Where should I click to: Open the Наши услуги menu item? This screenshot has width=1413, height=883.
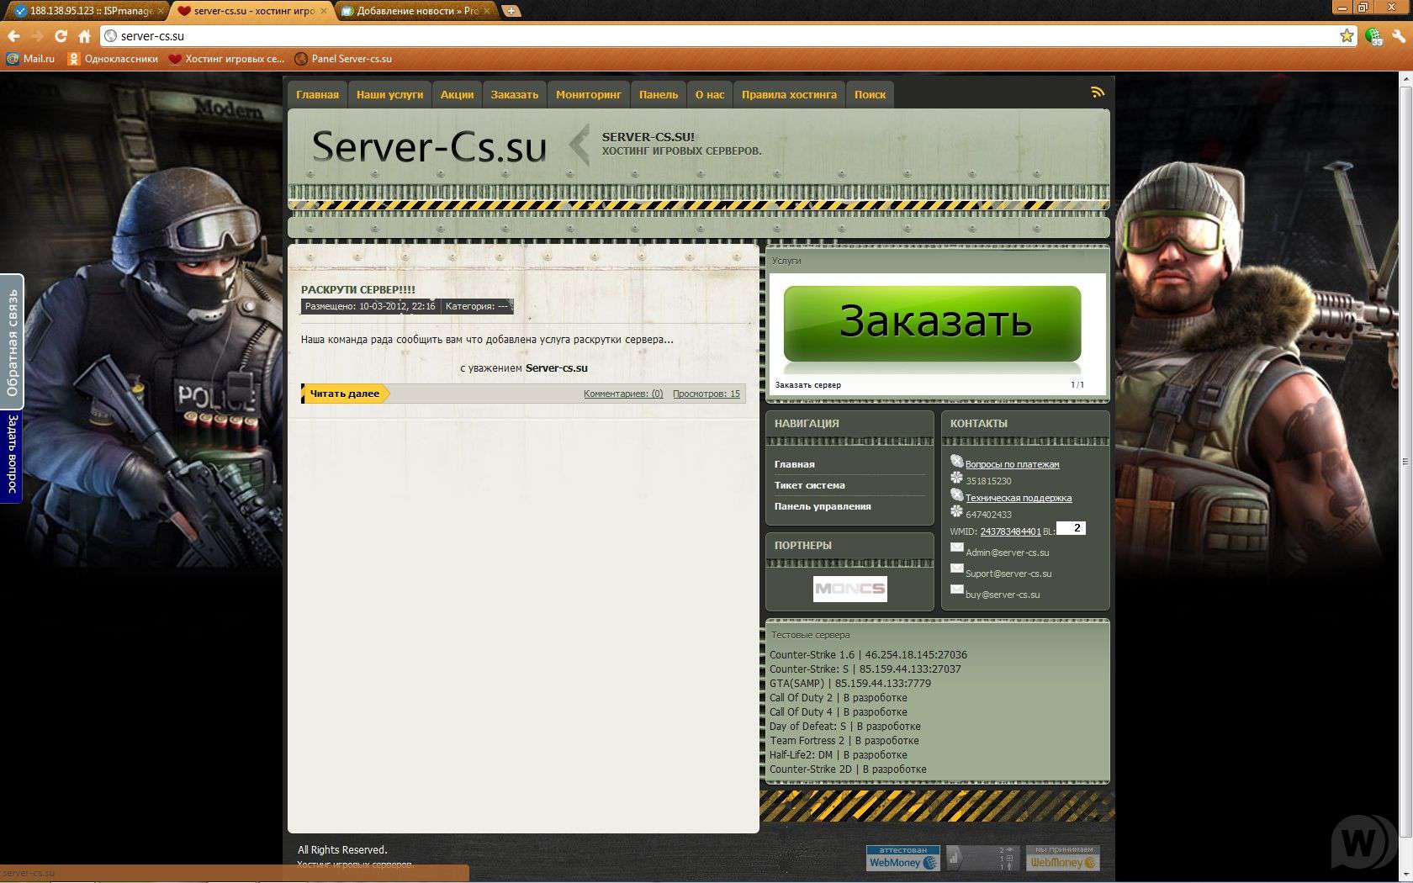point(389,95)
